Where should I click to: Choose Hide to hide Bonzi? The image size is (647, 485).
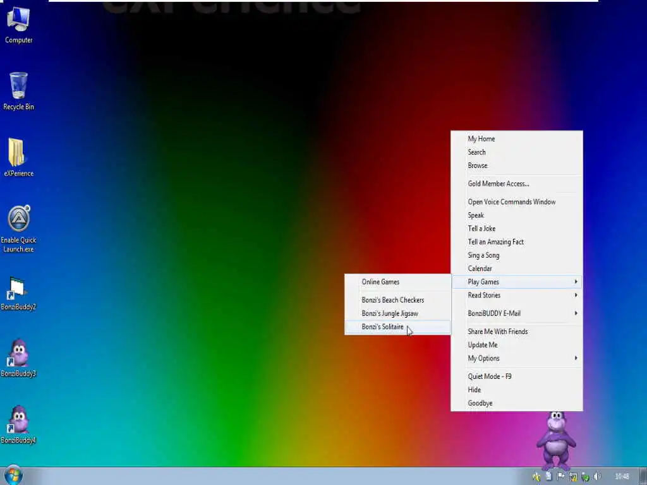coord(517,390)
